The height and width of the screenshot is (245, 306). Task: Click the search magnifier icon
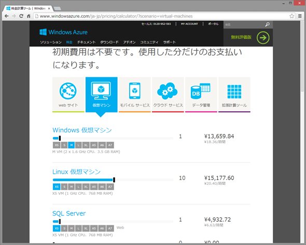267,24
